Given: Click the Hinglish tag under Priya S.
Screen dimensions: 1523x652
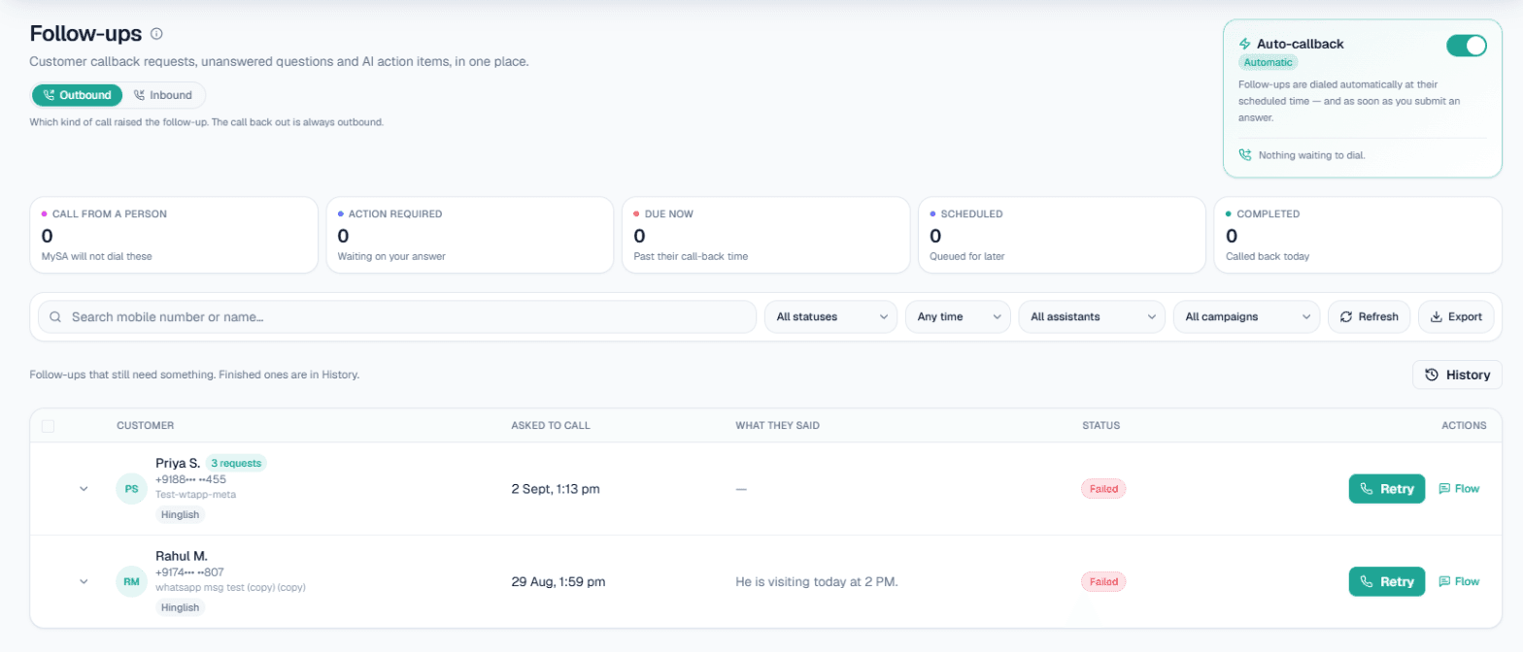Looking at the screenshot, I should pos(180,514).
